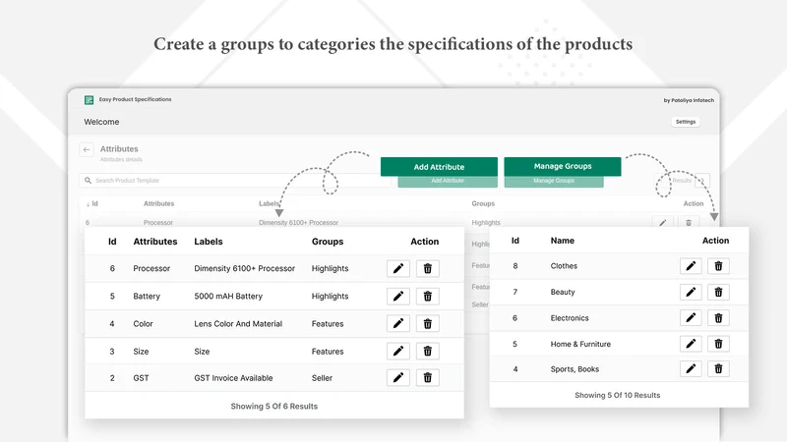This screenshot has width=787, height=442.
Task: Click the small faded Manage Groups button
Action: [x=554, y=182]
